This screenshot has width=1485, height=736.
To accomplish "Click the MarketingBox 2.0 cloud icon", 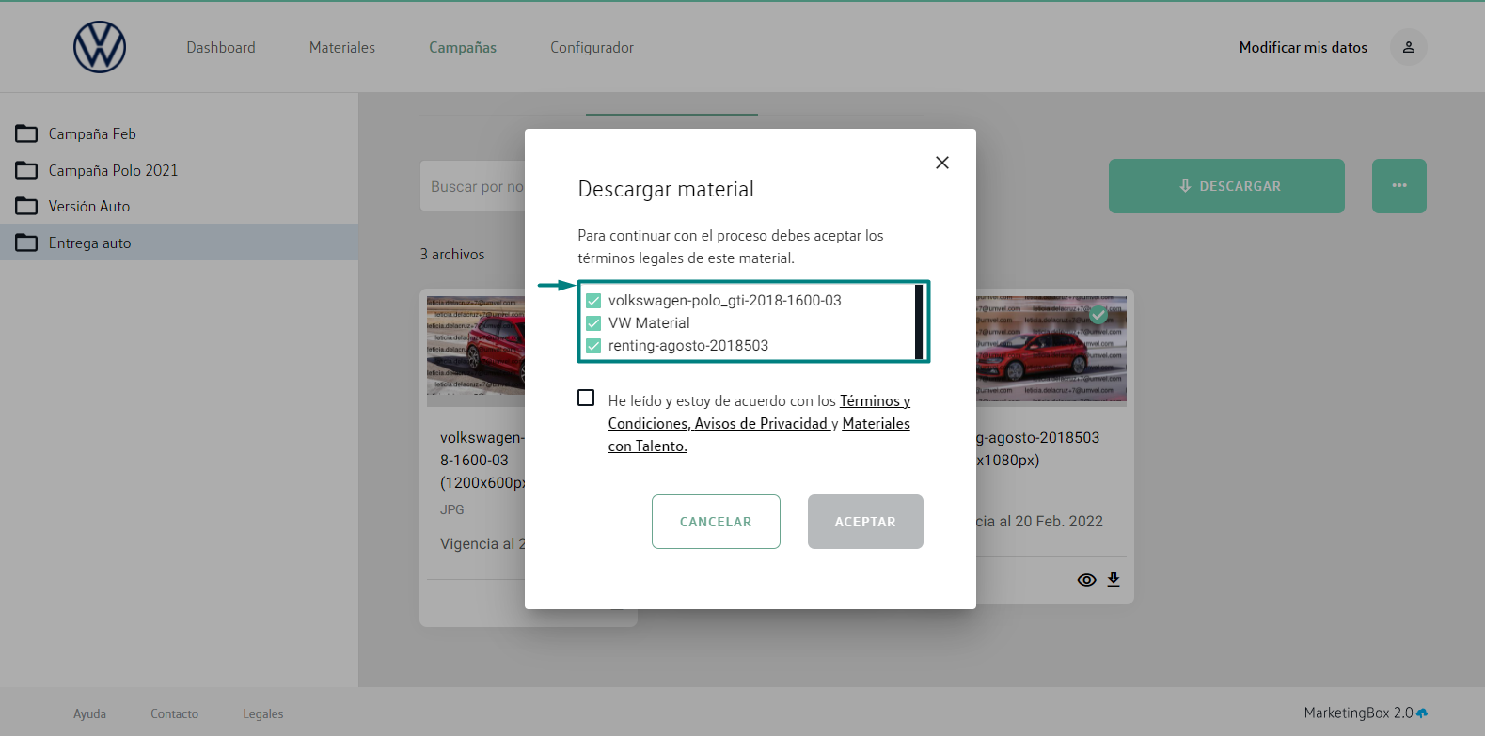I will [1422, 713].
